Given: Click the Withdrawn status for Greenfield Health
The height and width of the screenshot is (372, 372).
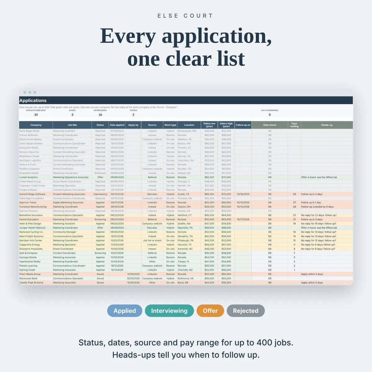Looking at the screenshot, I should click(100, 173).
